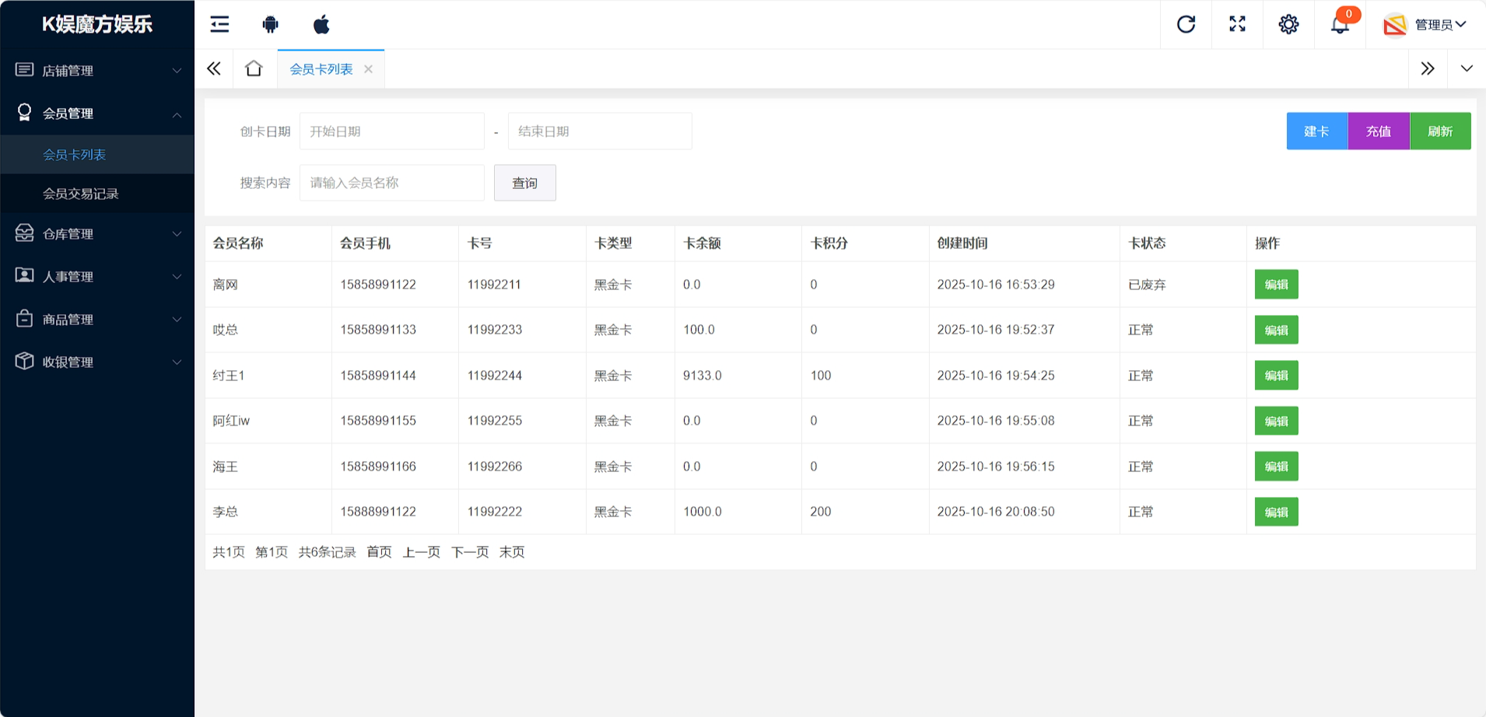The image size is (1486, 717).
Task: Click the Android icon in top bar
Action: click(270, 24)
